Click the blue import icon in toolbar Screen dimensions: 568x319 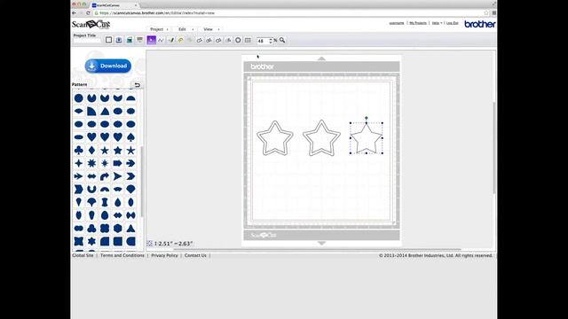coord(119,40)
